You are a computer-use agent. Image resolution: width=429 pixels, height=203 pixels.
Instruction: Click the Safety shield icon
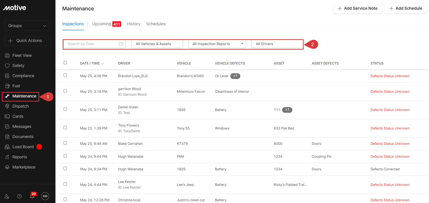[7, 66]
